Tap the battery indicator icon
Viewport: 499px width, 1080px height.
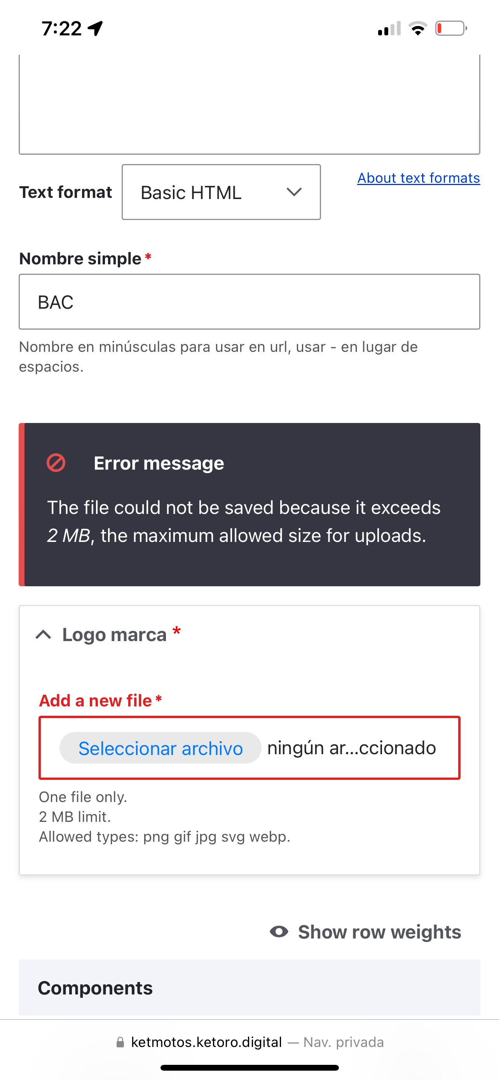pos(451,28)
